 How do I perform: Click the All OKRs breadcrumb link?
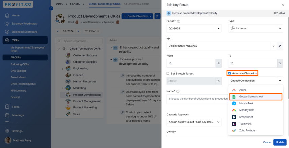(x=75, y=4)
